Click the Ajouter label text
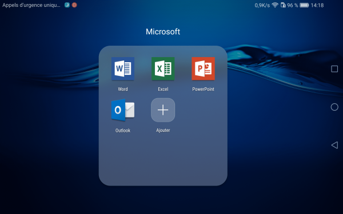Screen dimensions: 343x214 (163, 130)
